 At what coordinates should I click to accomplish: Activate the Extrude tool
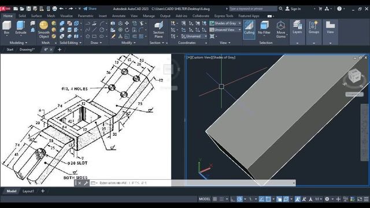pyautogui.click(x=21, y=28)
